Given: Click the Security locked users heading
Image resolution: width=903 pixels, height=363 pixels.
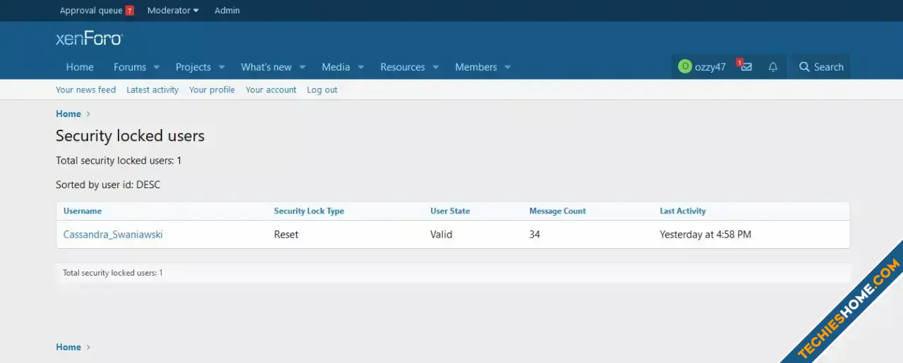Looking at the screenshot, I should [131, 135].
